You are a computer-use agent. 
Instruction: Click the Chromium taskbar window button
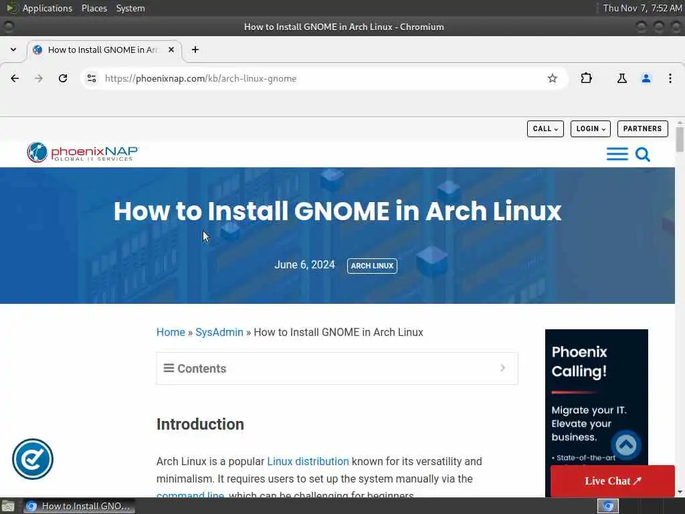[79, 506]
